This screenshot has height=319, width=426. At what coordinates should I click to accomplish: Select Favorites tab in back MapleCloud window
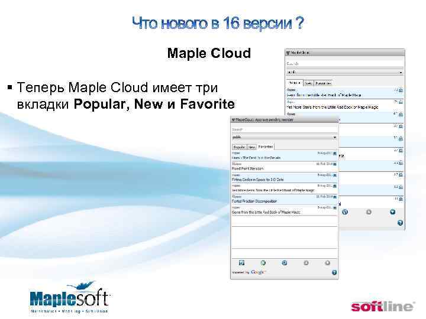323,83
